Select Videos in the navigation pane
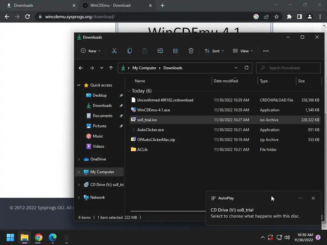The image size is (327, 245). [98, 146]
